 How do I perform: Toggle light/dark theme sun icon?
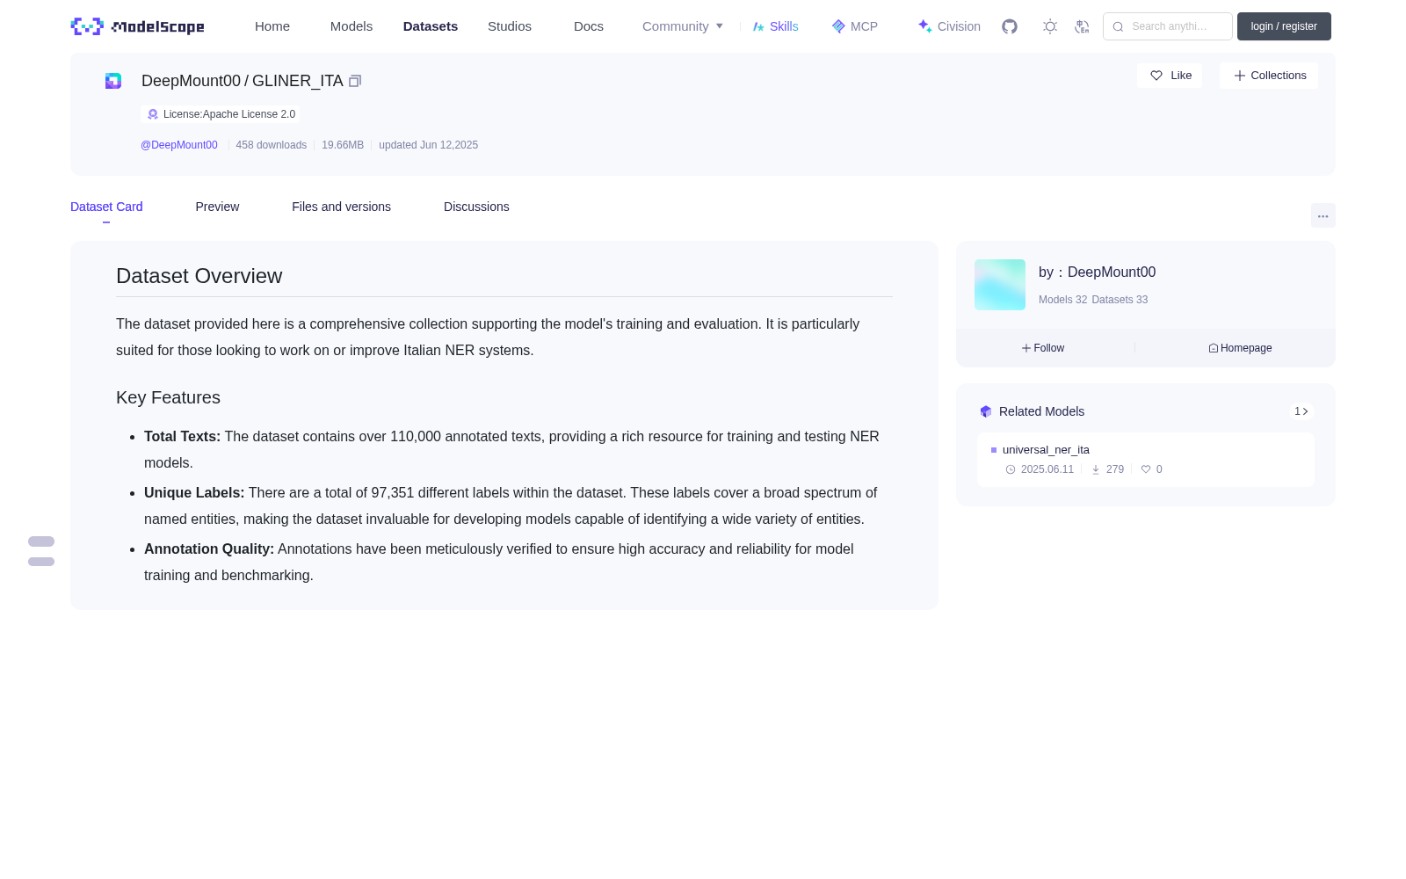tap(1050, 26)
